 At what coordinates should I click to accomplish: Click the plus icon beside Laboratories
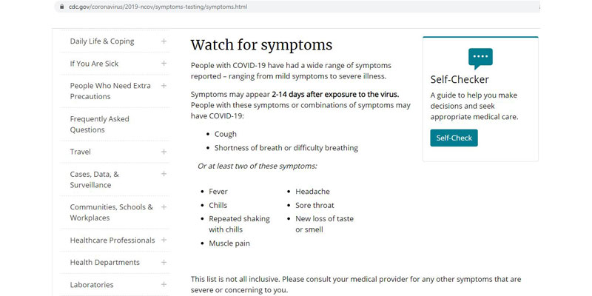tap(164, 284)
